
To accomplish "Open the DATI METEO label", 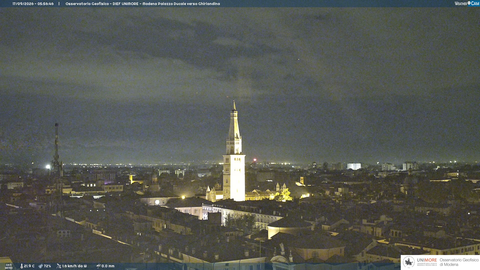I will coord(9,266).
